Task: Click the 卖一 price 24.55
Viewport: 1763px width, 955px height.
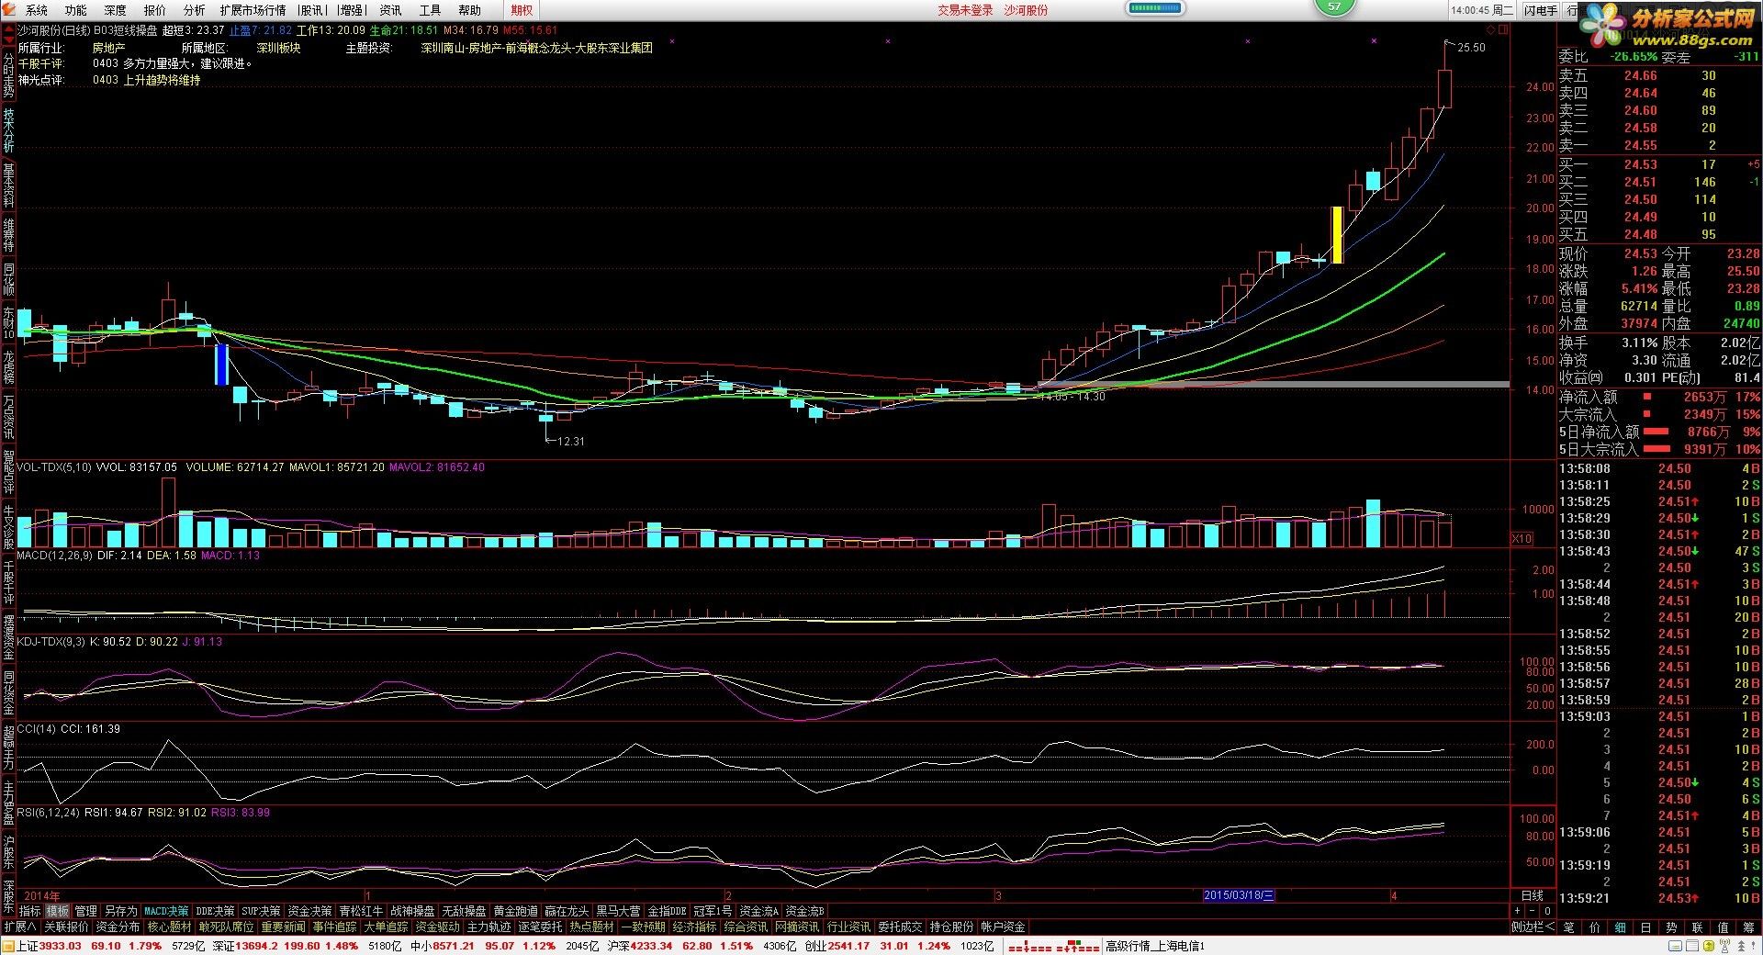Action: click(1640, 145)
